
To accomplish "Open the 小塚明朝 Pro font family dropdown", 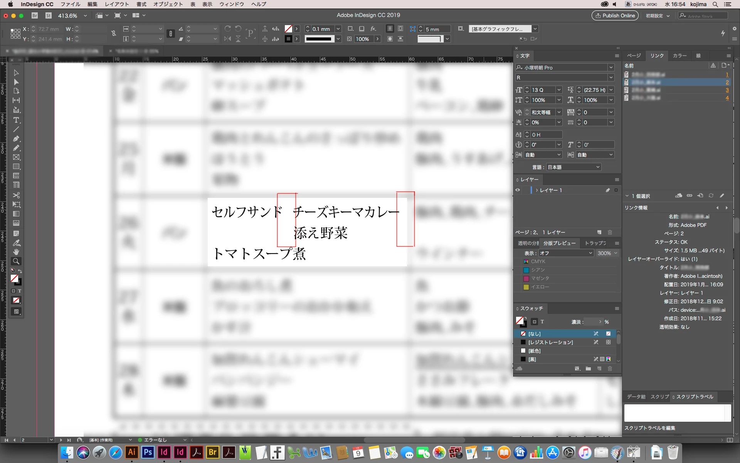I will point(611,68).
